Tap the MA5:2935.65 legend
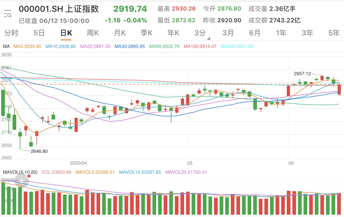Screen dimensions: 344x217 pyautogui.click(x=27, y=46)
